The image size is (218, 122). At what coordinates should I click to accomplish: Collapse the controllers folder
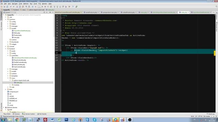[8, 56]
